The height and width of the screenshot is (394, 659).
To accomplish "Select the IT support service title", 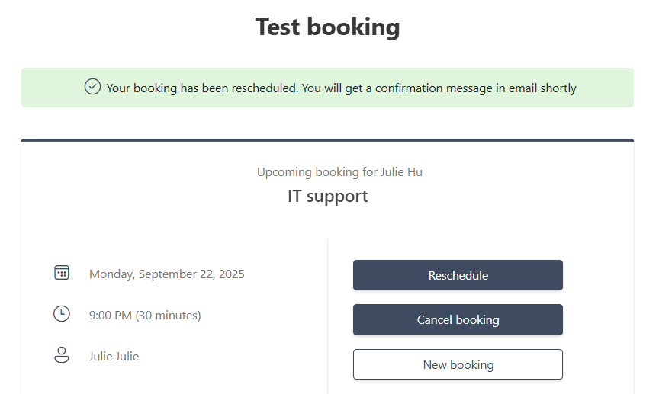I will [327, 196].
